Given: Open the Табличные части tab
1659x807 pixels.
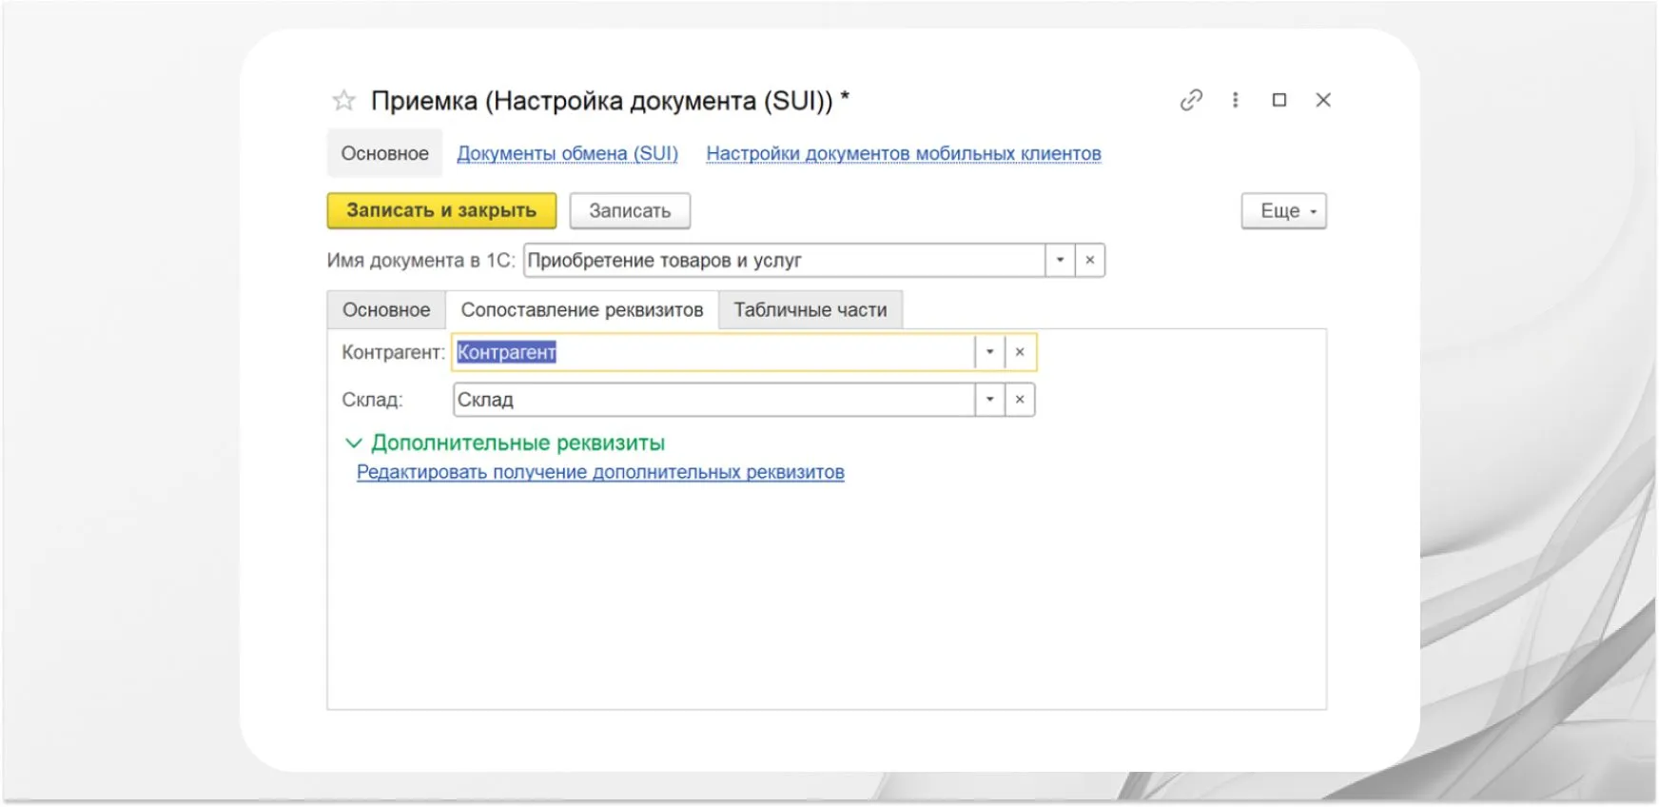Looking at the screenshot, I should [x=810, y=310].
